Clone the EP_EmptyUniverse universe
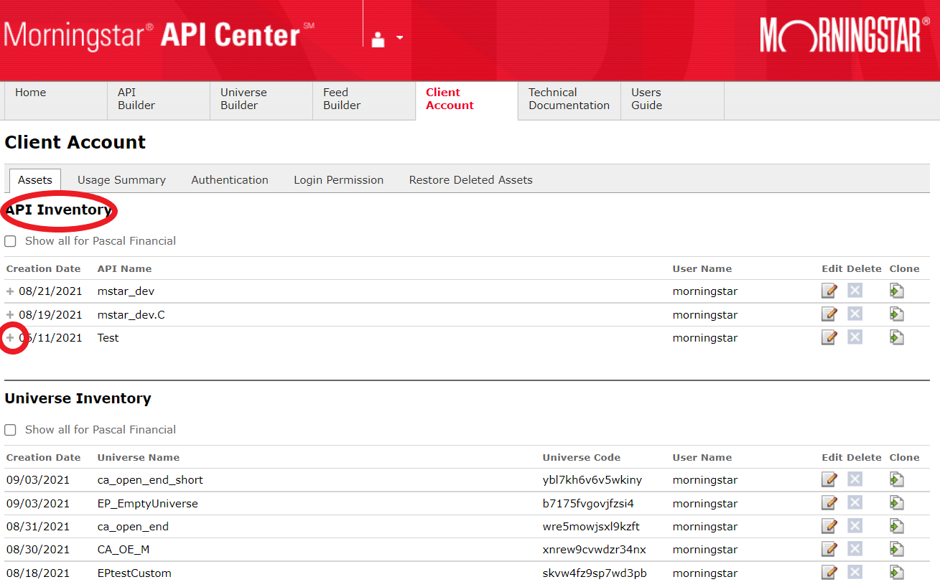Screen dimensions: 940x582 point(897,503)
